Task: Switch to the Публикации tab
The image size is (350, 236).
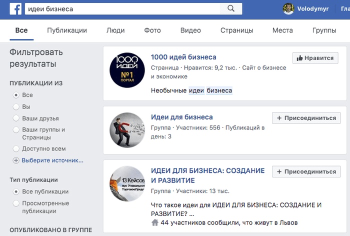Action: tap(67, 30)
